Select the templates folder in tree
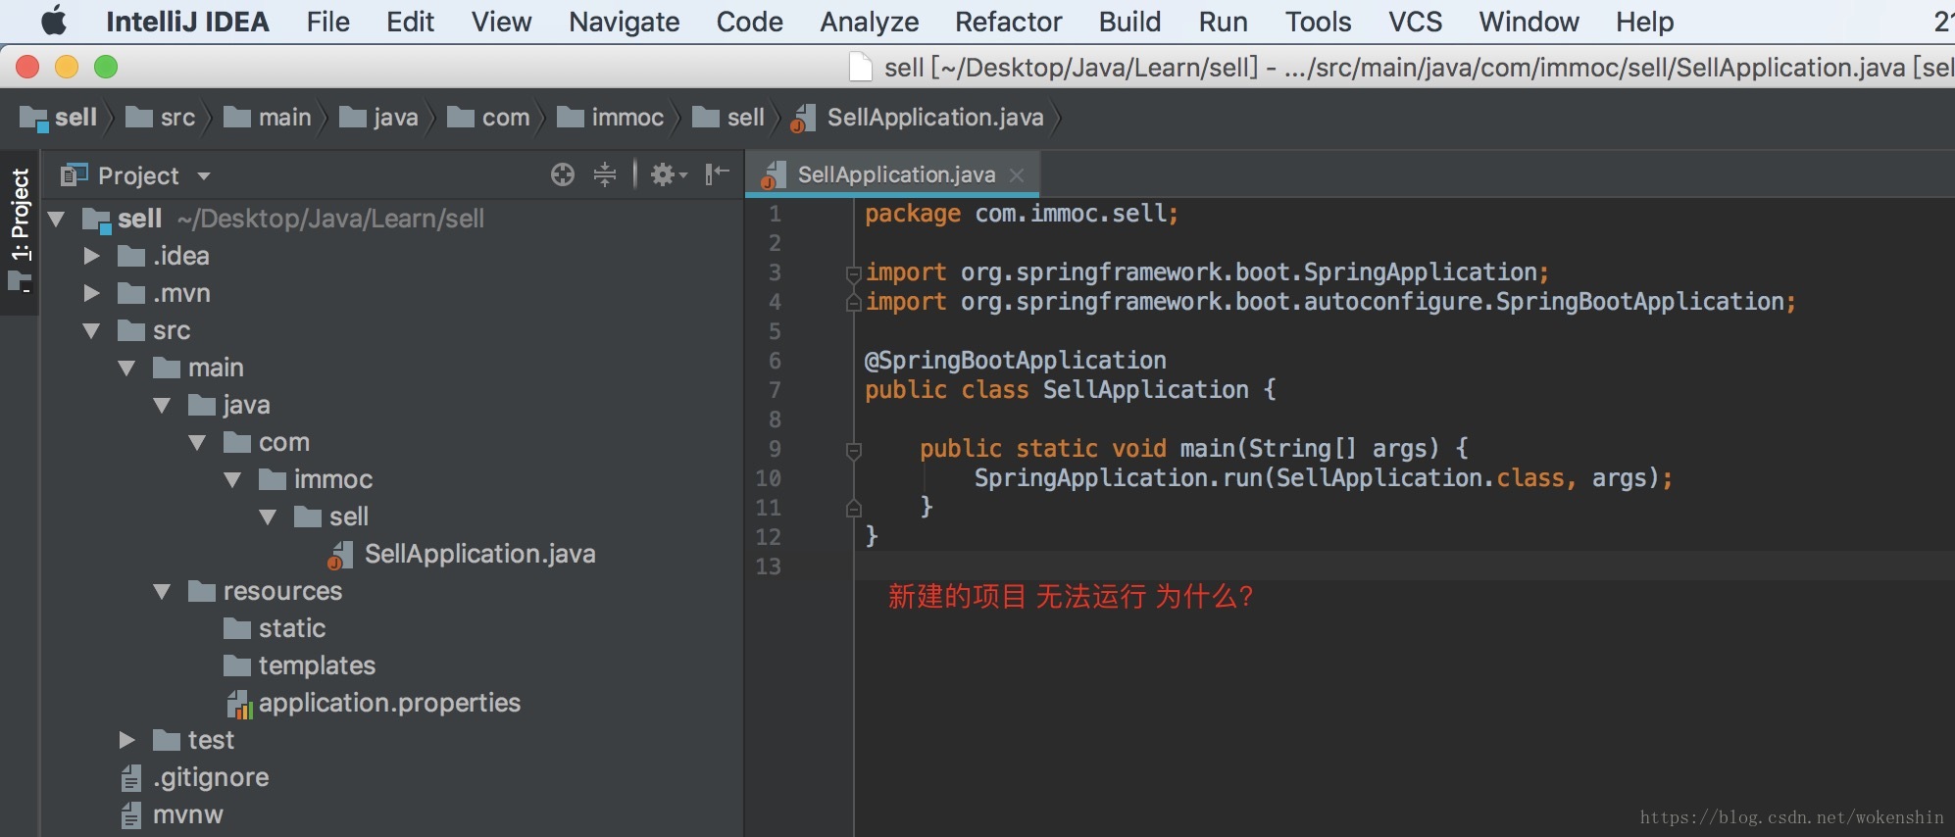Image resolution: width=1955 pixels, height=837 pixels. (317, 665)
